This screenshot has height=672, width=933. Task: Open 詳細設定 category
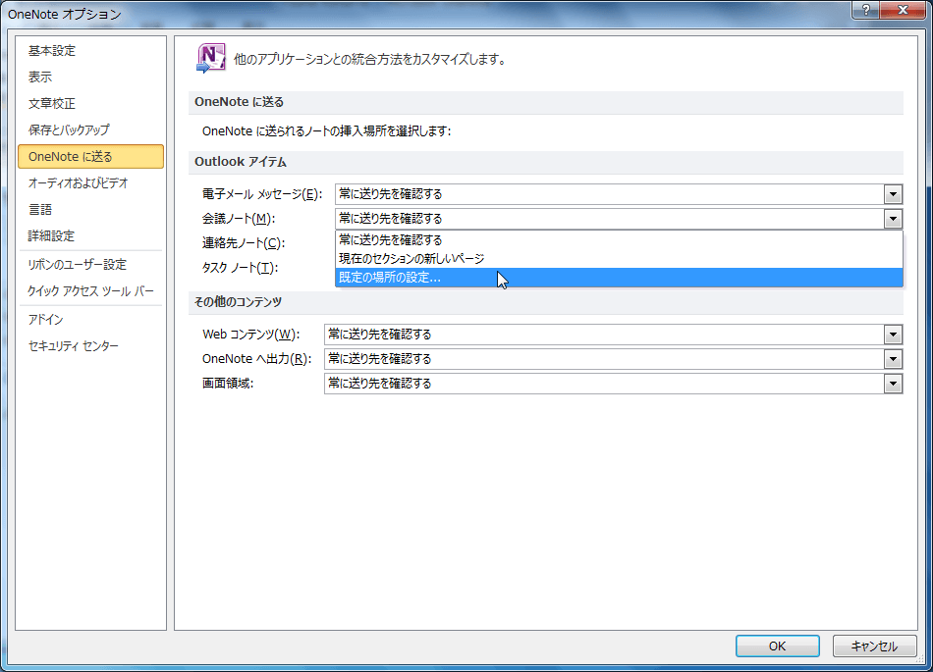tap(51, 235)
